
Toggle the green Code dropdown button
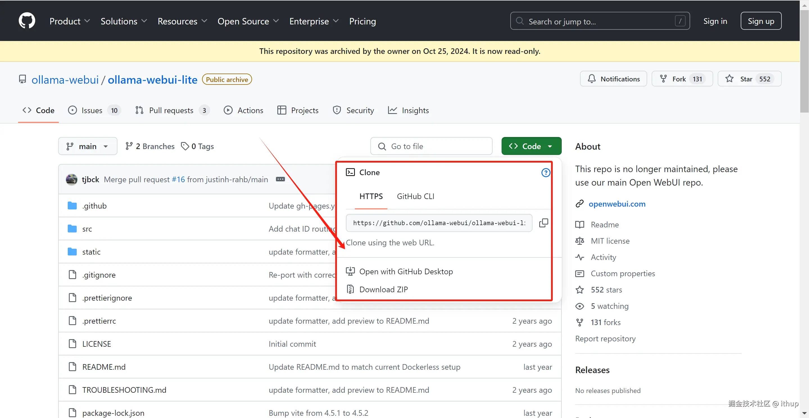531,146
